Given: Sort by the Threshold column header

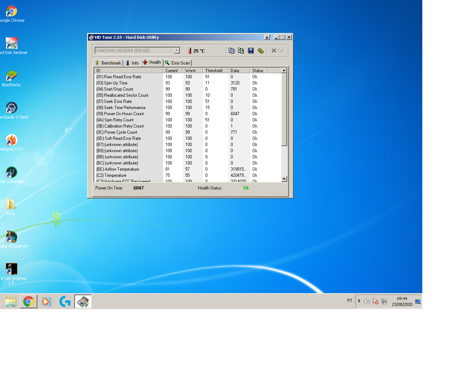Looking at the screenshot, I should point(215,71).
